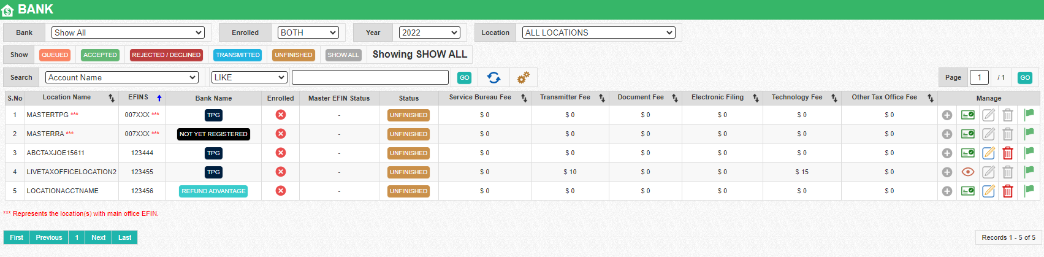Open green card icon for ABCTAXJOE15611
Viewport: 1044px width, 257px height.
(968, 153)
